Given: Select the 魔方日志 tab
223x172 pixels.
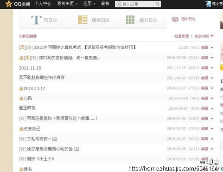Looking at the screenshot, I should click(x=141, y=20).
